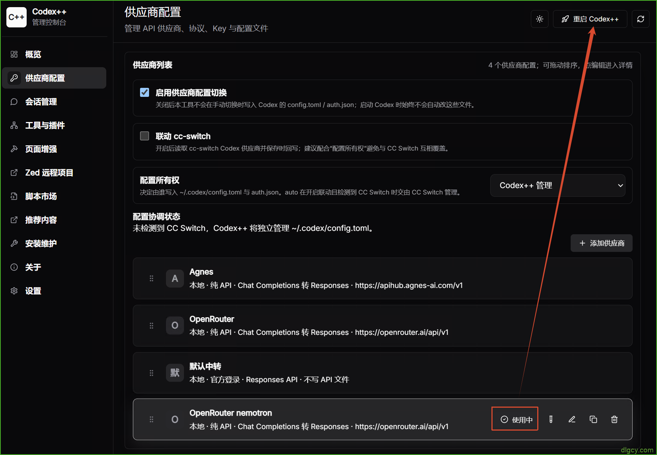Click 管理控制台 subtitle in sidebar
Image resolution: width=657 pixels, height=455 pixels.
coord(49,23)
